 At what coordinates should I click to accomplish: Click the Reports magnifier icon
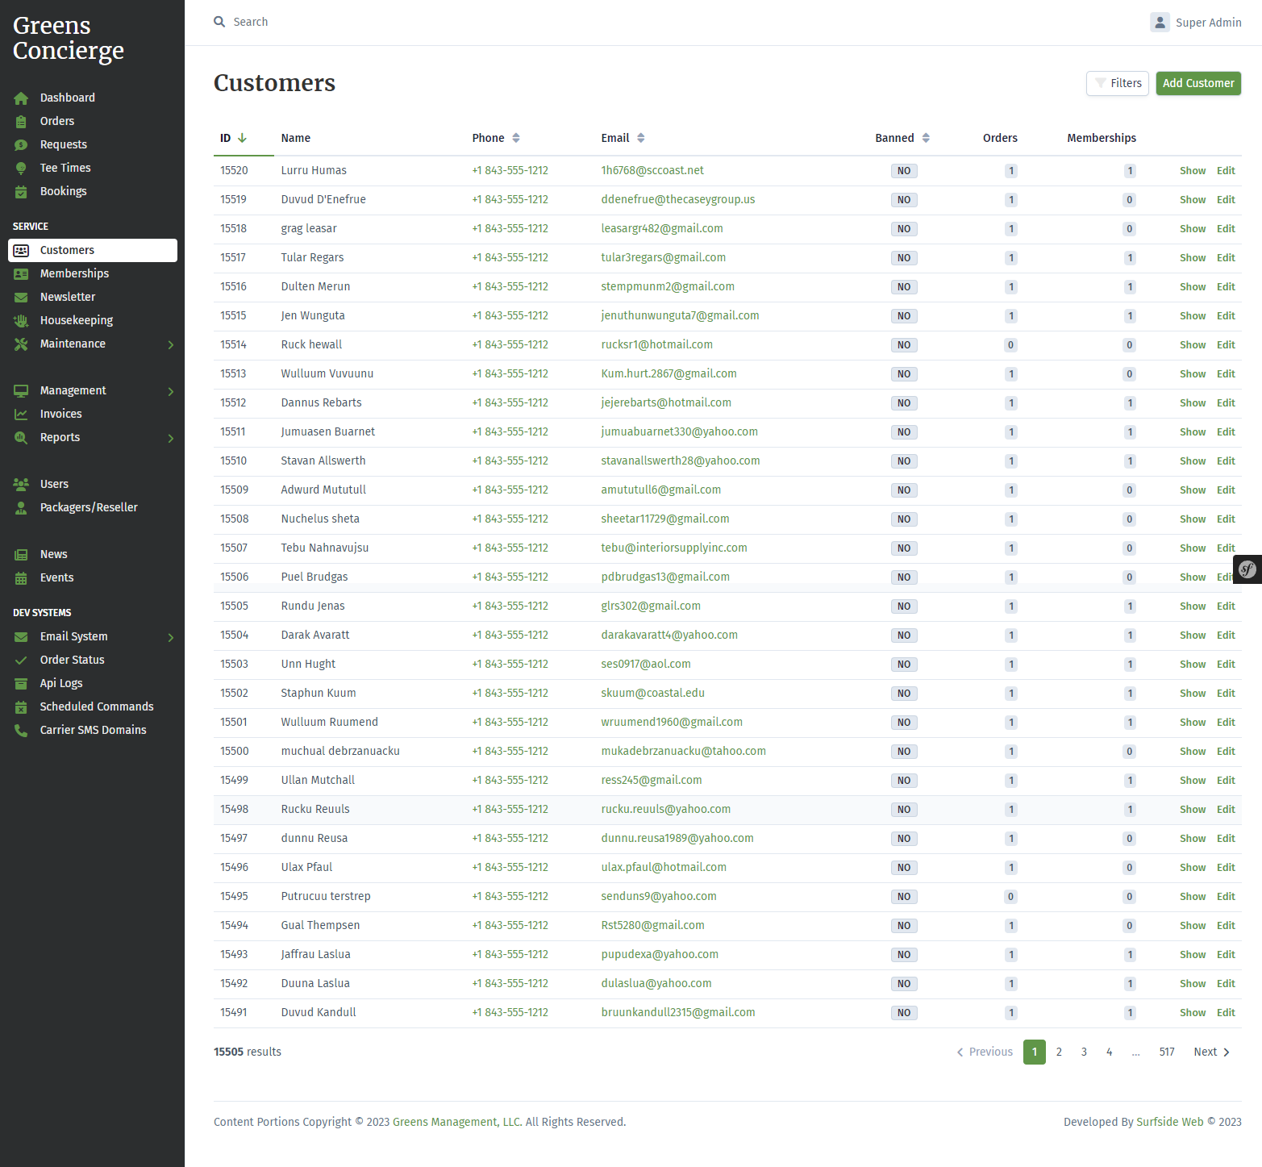[21, 437]
